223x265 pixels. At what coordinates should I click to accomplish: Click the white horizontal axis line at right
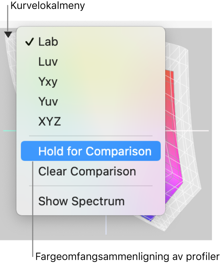(x=187, y=130)
